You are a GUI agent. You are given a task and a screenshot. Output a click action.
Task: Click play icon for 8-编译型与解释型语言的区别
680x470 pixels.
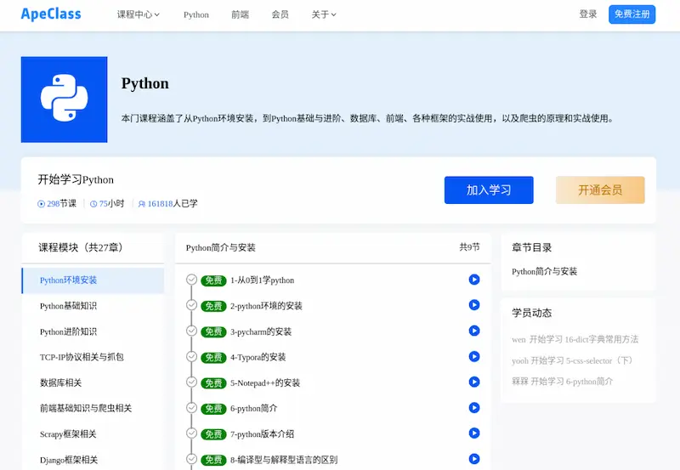[x=474, y=459]
